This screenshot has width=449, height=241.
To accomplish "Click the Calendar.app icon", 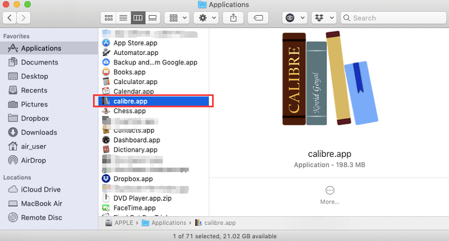I will click(106, 91).
